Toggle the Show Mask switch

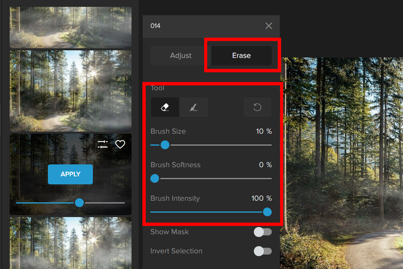[262, 232]
